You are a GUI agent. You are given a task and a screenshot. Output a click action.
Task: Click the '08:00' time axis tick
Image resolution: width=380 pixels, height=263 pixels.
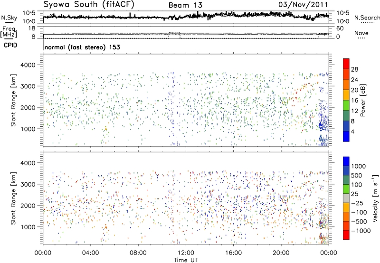(x=138, y=253)
